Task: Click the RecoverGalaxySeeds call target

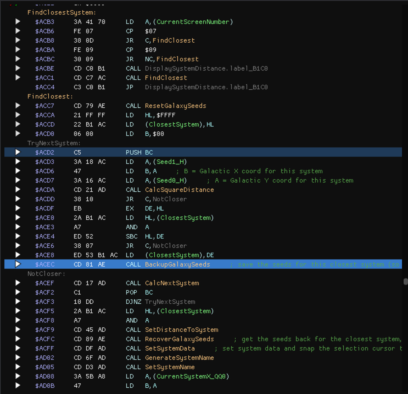Action: (x=180, y=339)
